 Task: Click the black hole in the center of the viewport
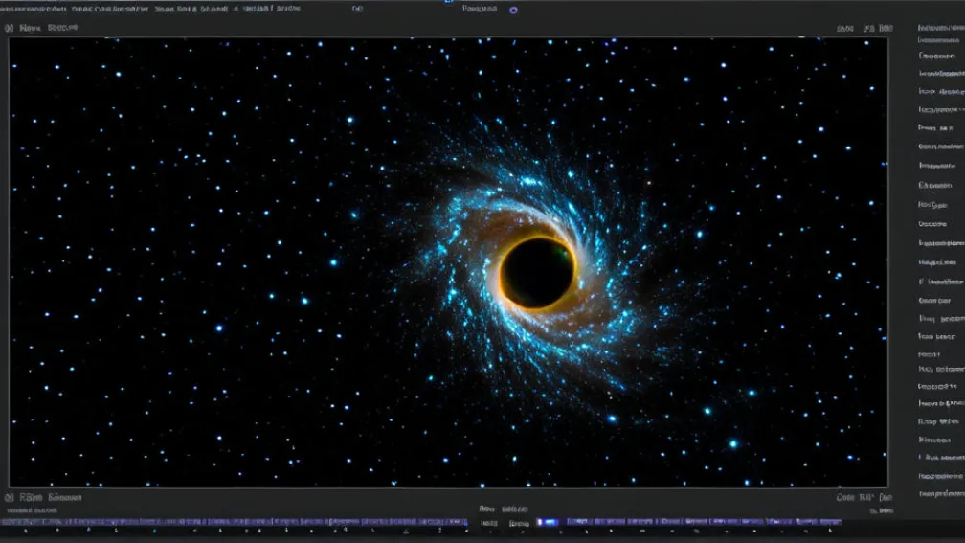point(538,272)
